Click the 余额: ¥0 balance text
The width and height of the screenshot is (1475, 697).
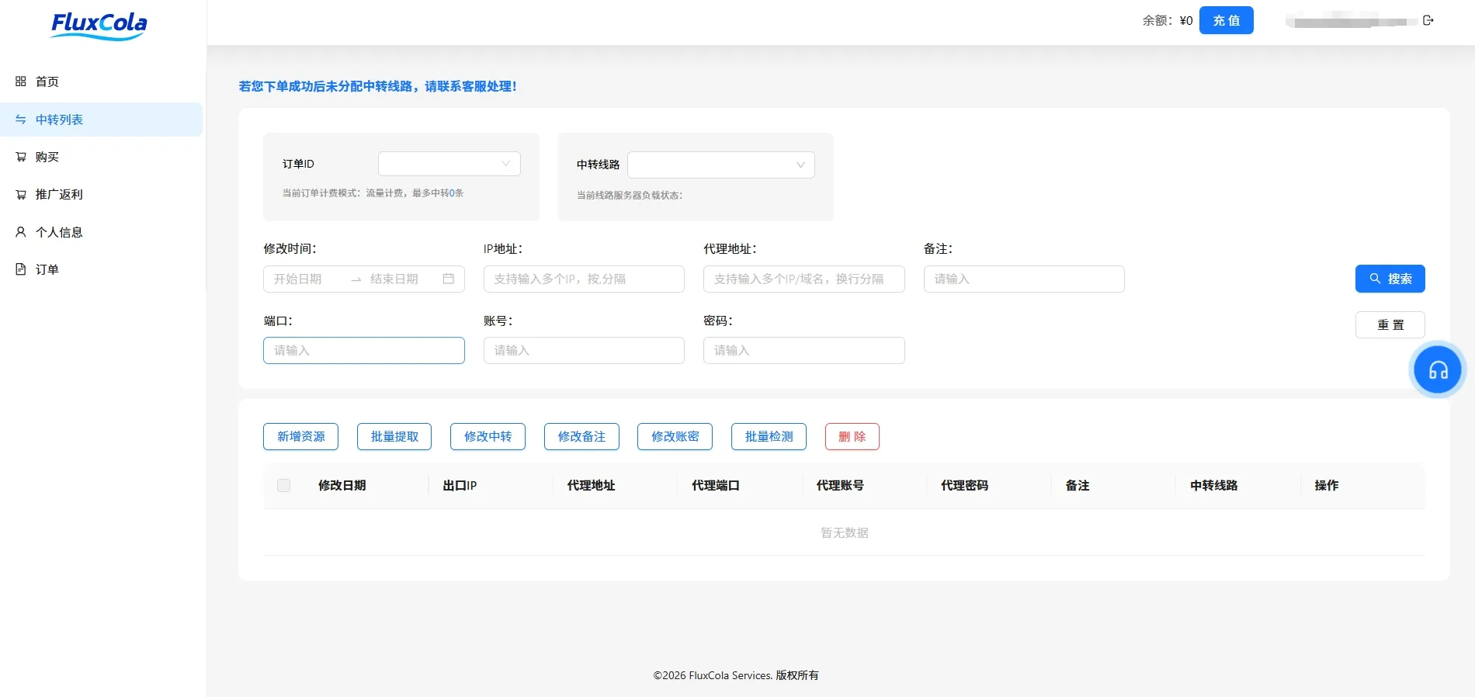coord(1168,21)
